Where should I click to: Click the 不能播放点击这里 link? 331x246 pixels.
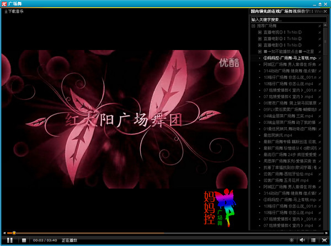coord(287,51)
